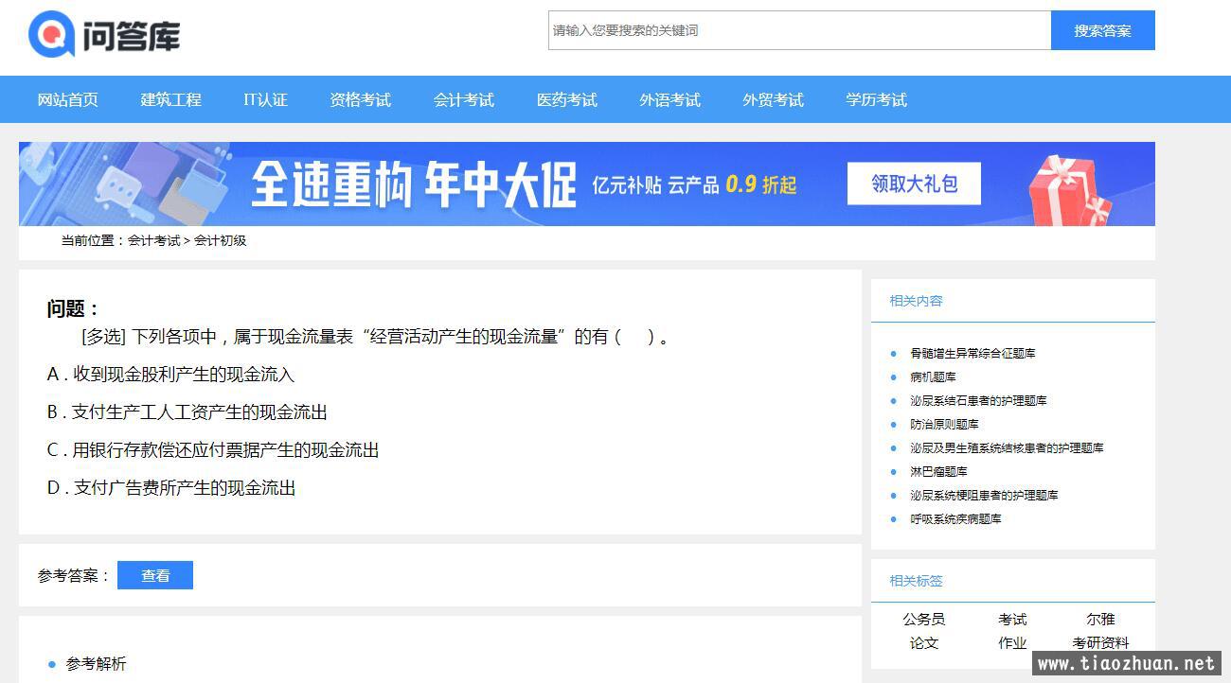Click the 会计初级 breadcrumb link
This screenshot has height=683, width=1231.
(x=220, y=240)
